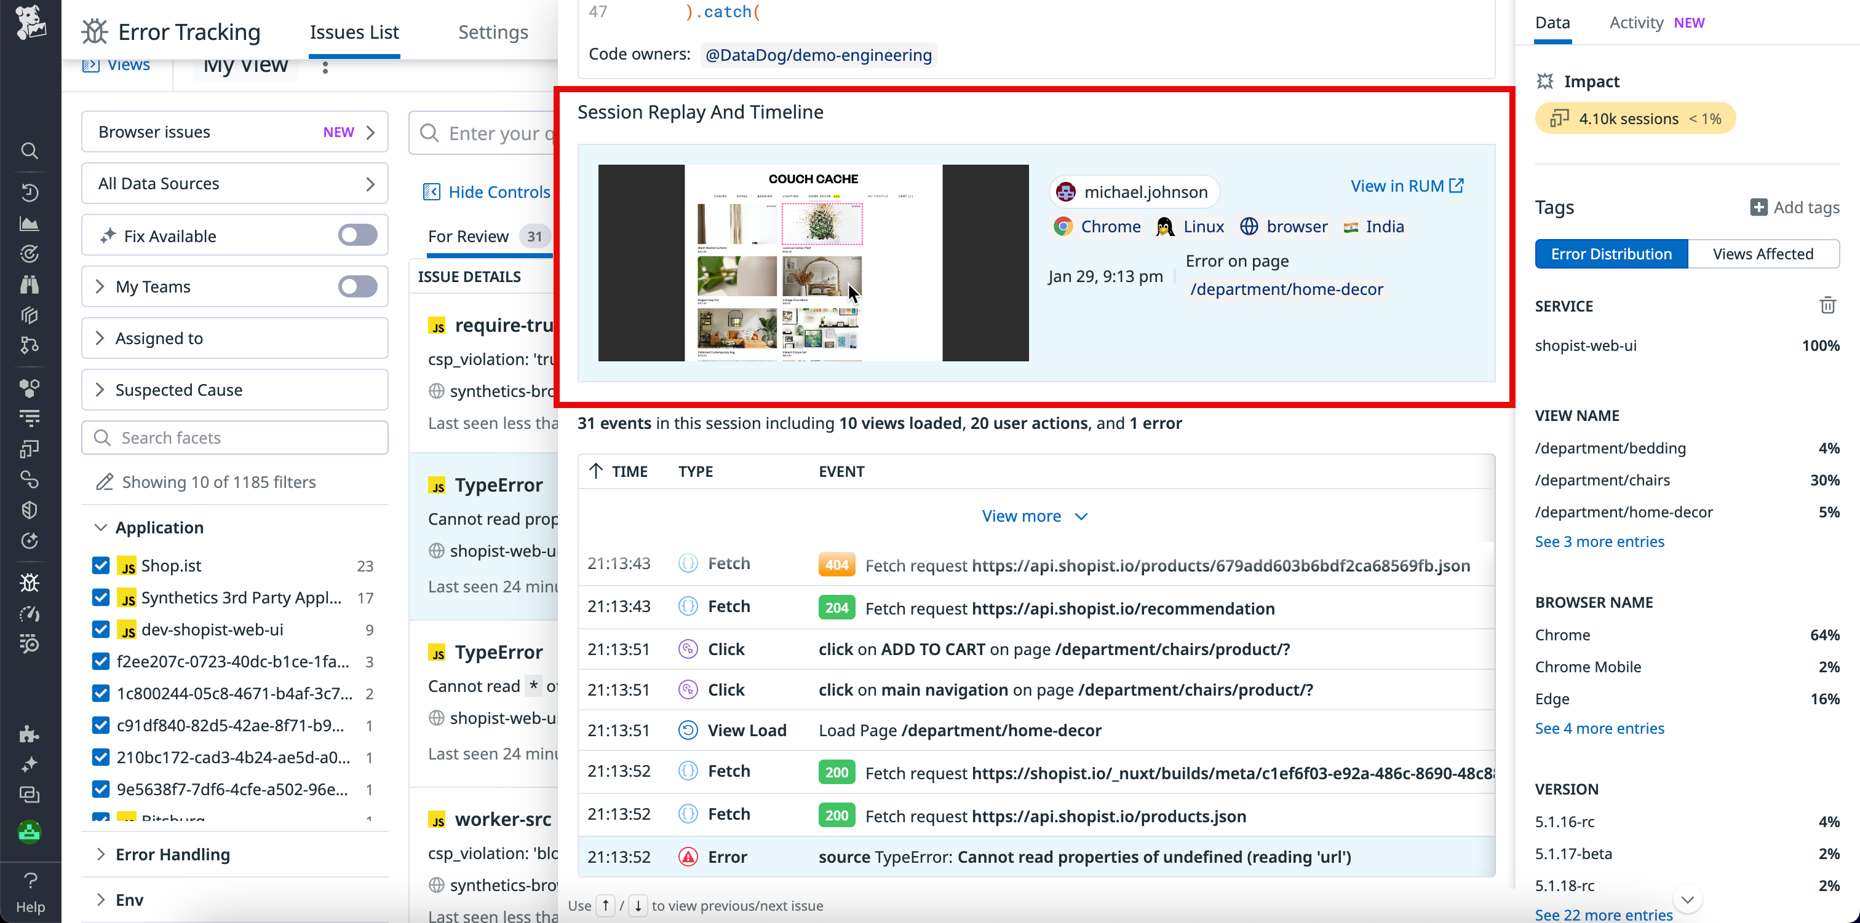The width and height of the screenshot is (1860, 923).
Task: Select the Views Affected tab
Action: 1763,254
